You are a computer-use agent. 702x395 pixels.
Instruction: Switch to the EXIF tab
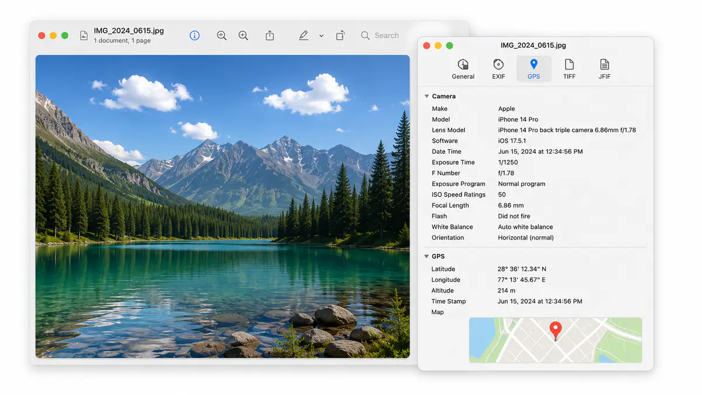point(498,68)
